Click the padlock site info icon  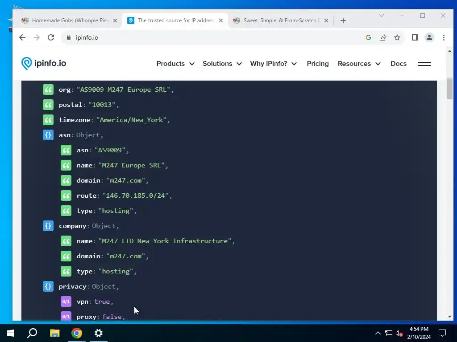tap(69, 37)
